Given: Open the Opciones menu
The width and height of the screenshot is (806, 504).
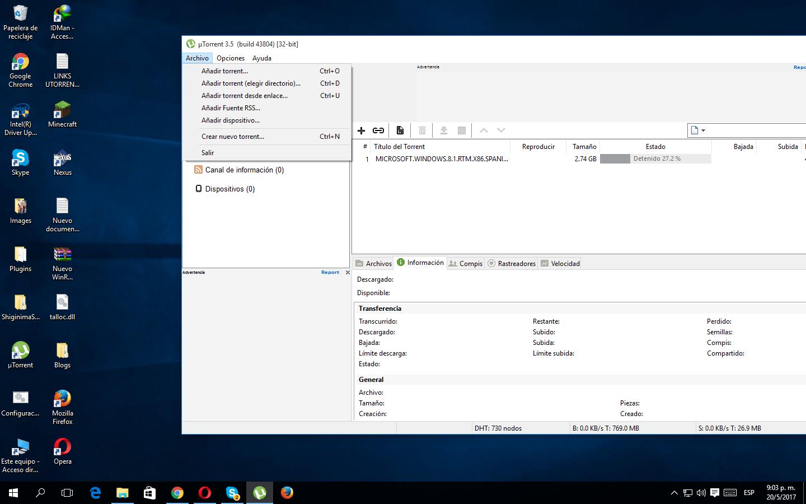Looking at the screenshot, I should (x=231, y=58).
